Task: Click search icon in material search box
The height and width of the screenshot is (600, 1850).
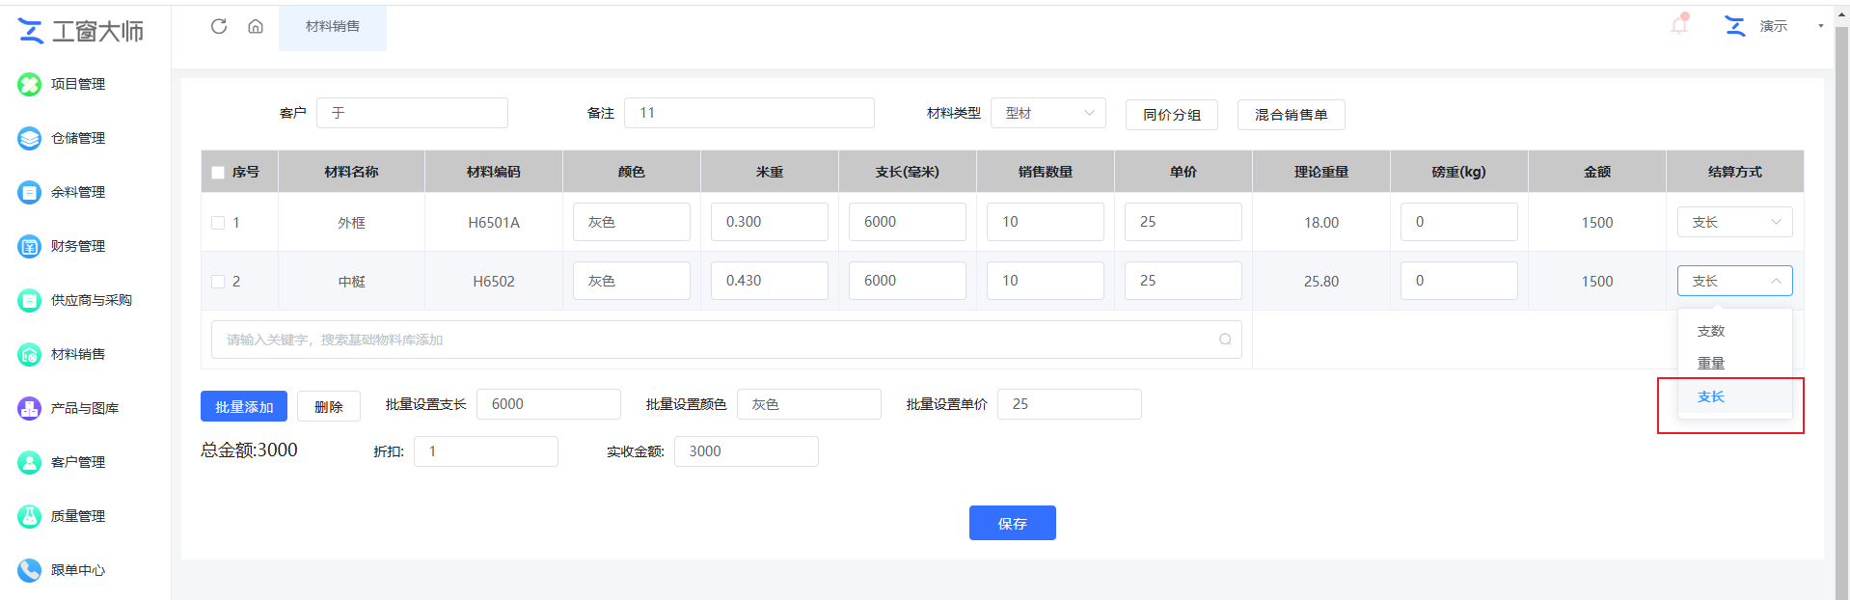Action: click(1225, 340)
